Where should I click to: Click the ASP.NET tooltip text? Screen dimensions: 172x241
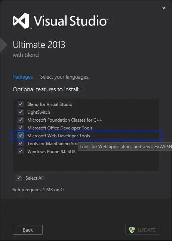coord(126,146)
